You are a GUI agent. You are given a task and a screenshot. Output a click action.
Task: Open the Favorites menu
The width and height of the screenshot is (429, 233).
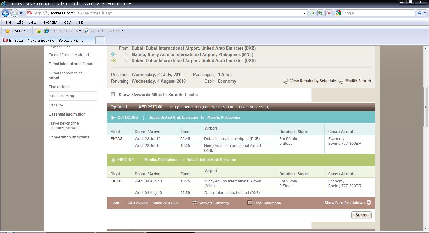click(49, 22)
